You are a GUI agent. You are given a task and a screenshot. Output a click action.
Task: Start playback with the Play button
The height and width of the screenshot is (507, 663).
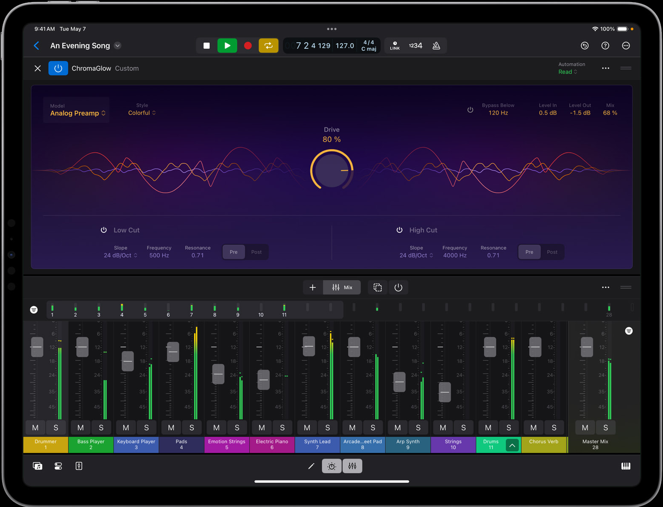[x=227, y=45]
